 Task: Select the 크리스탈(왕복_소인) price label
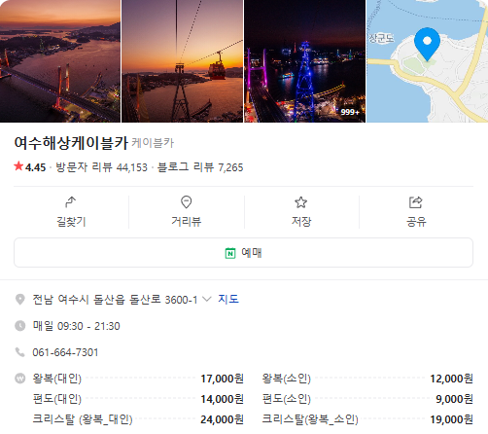point(310,419)
